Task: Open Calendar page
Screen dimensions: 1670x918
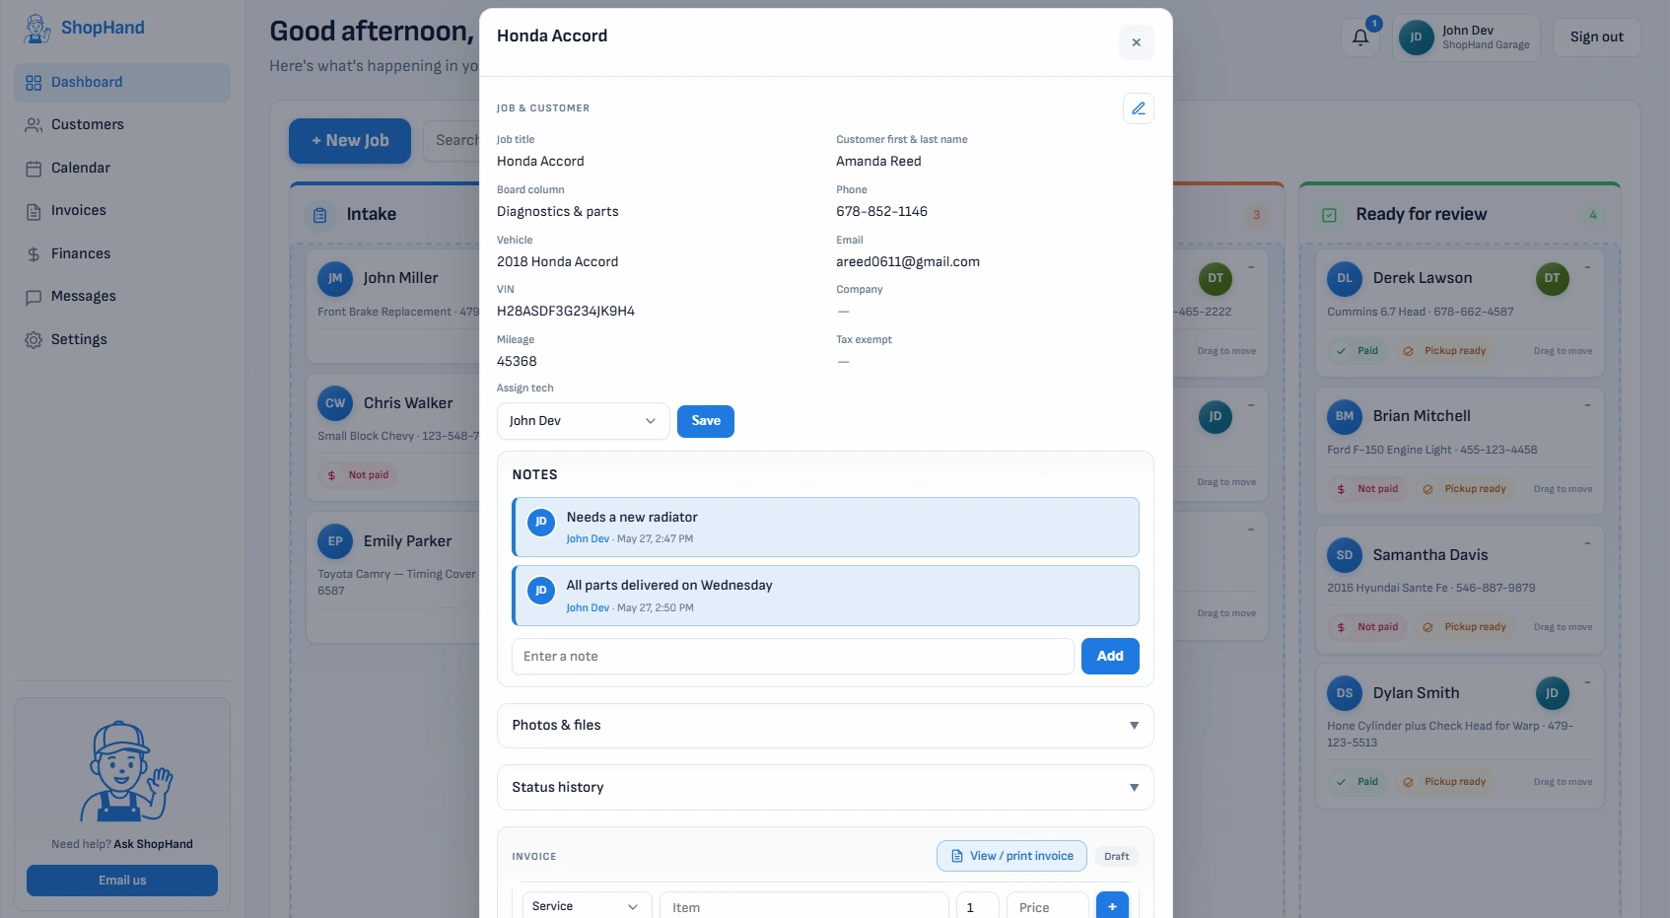Action: (x=122, y=169)
